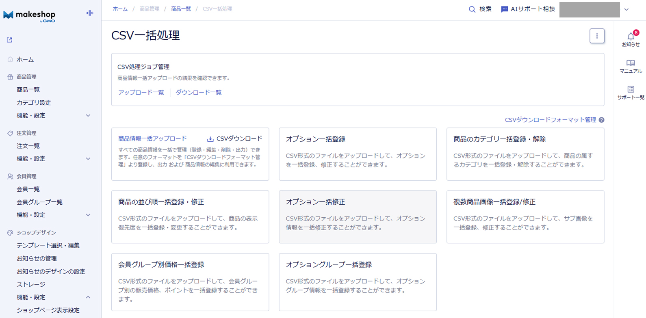Open 商品の並び順一括登録・修正 card
The image size is (646, 318).
190,217
